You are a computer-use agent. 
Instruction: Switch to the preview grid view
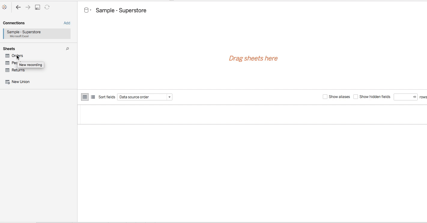85,97
